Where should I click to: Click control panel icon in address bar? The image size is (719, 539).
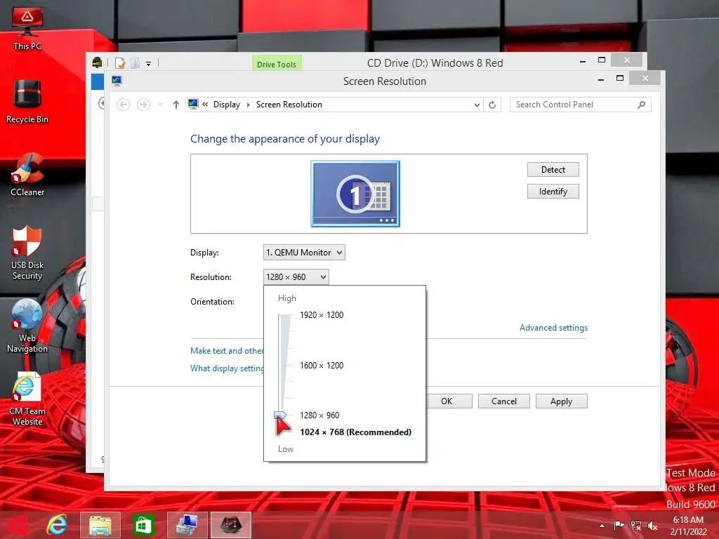click(x=193, y=105)
